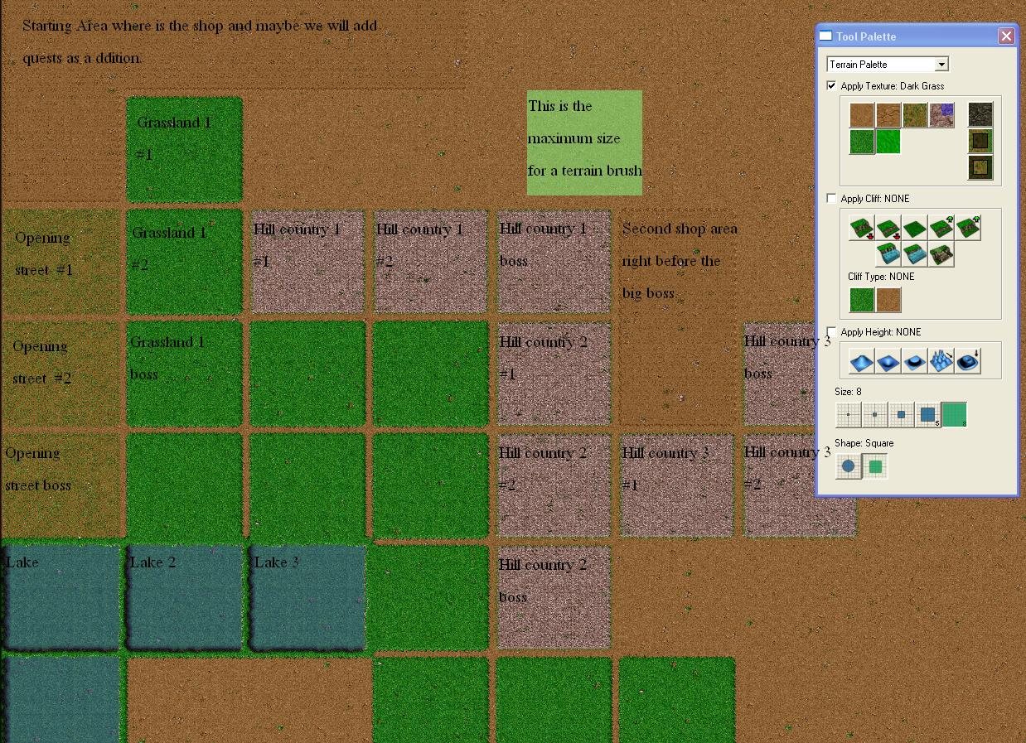Click the 'Size: 8' label
This screenshot has height=743, width=1026.
pos(848,392)
